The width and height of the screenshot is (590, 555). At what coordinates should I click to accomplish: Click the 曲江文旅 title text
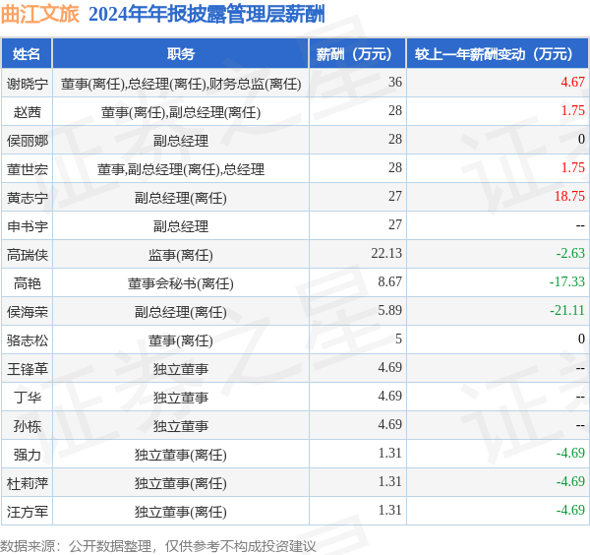40,15
